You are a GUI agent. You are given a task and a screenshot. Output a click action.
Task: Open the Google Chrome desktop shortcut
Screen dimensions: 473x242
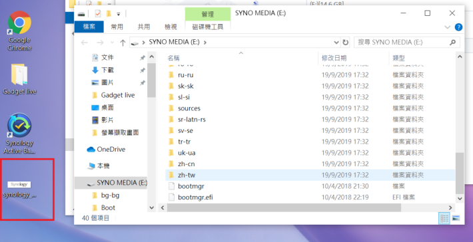19,31
